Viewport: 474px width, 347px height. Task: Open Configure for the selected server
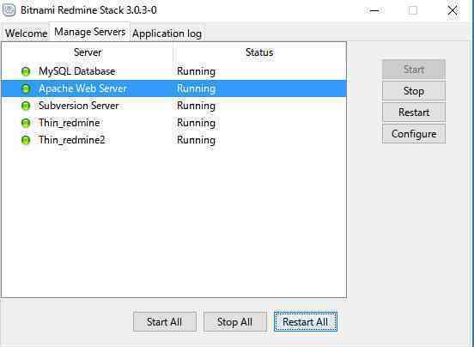pyautogui.click(x=414, y=134)
